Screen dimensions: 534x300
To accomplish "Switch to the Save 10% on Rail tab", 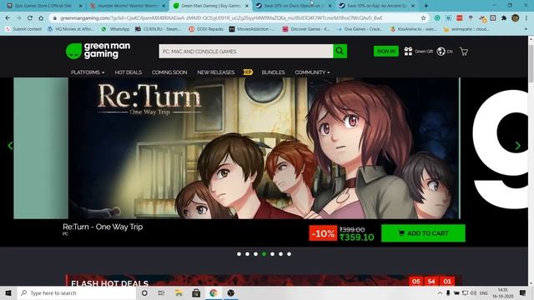I will [375, 6].
